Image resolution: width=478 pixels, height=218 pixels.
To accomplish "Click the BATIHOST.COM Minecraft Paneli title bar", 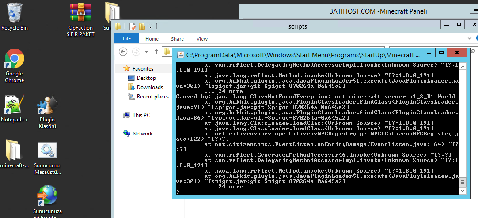I will tap(378, 11).
